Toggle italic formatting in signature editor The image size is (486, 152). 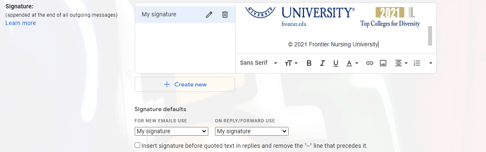322,63
